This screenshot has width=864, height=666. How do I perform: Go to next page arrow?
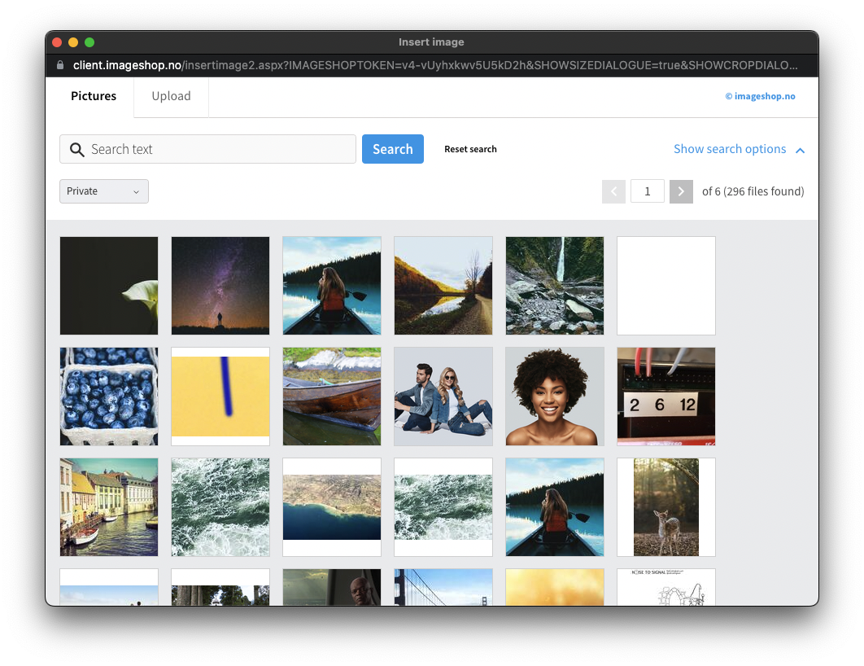pos(681,191)
